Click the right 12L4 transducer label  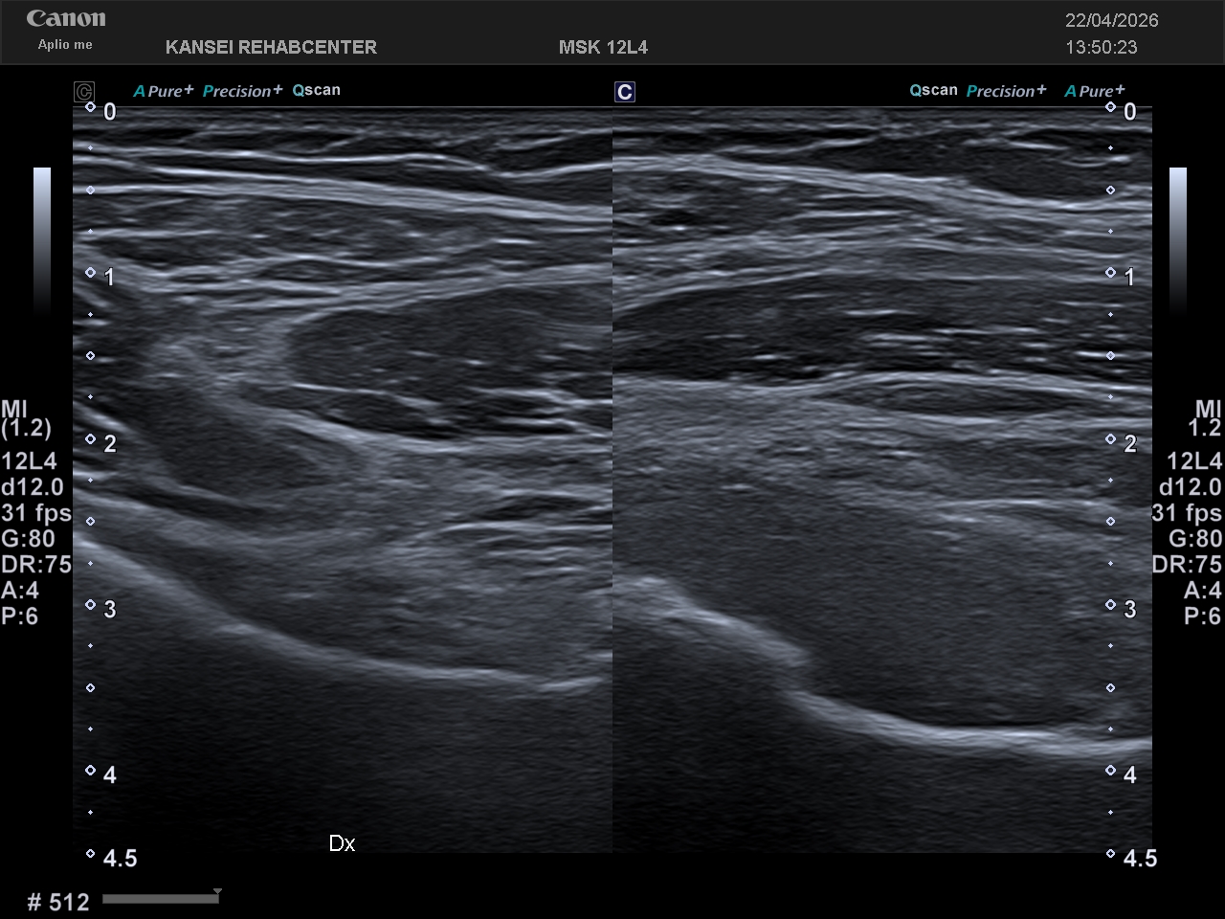[x=1194, y=460]
